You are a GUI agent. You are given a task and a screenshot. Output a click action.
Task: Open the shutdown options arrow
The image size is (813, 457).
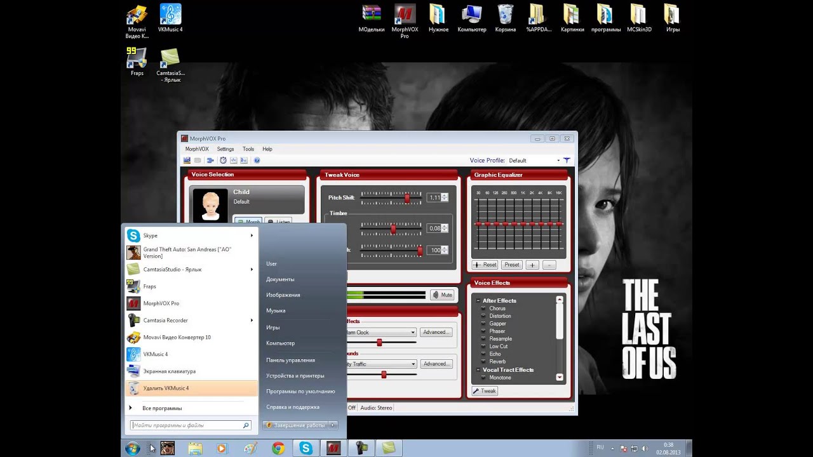(334, 425)
